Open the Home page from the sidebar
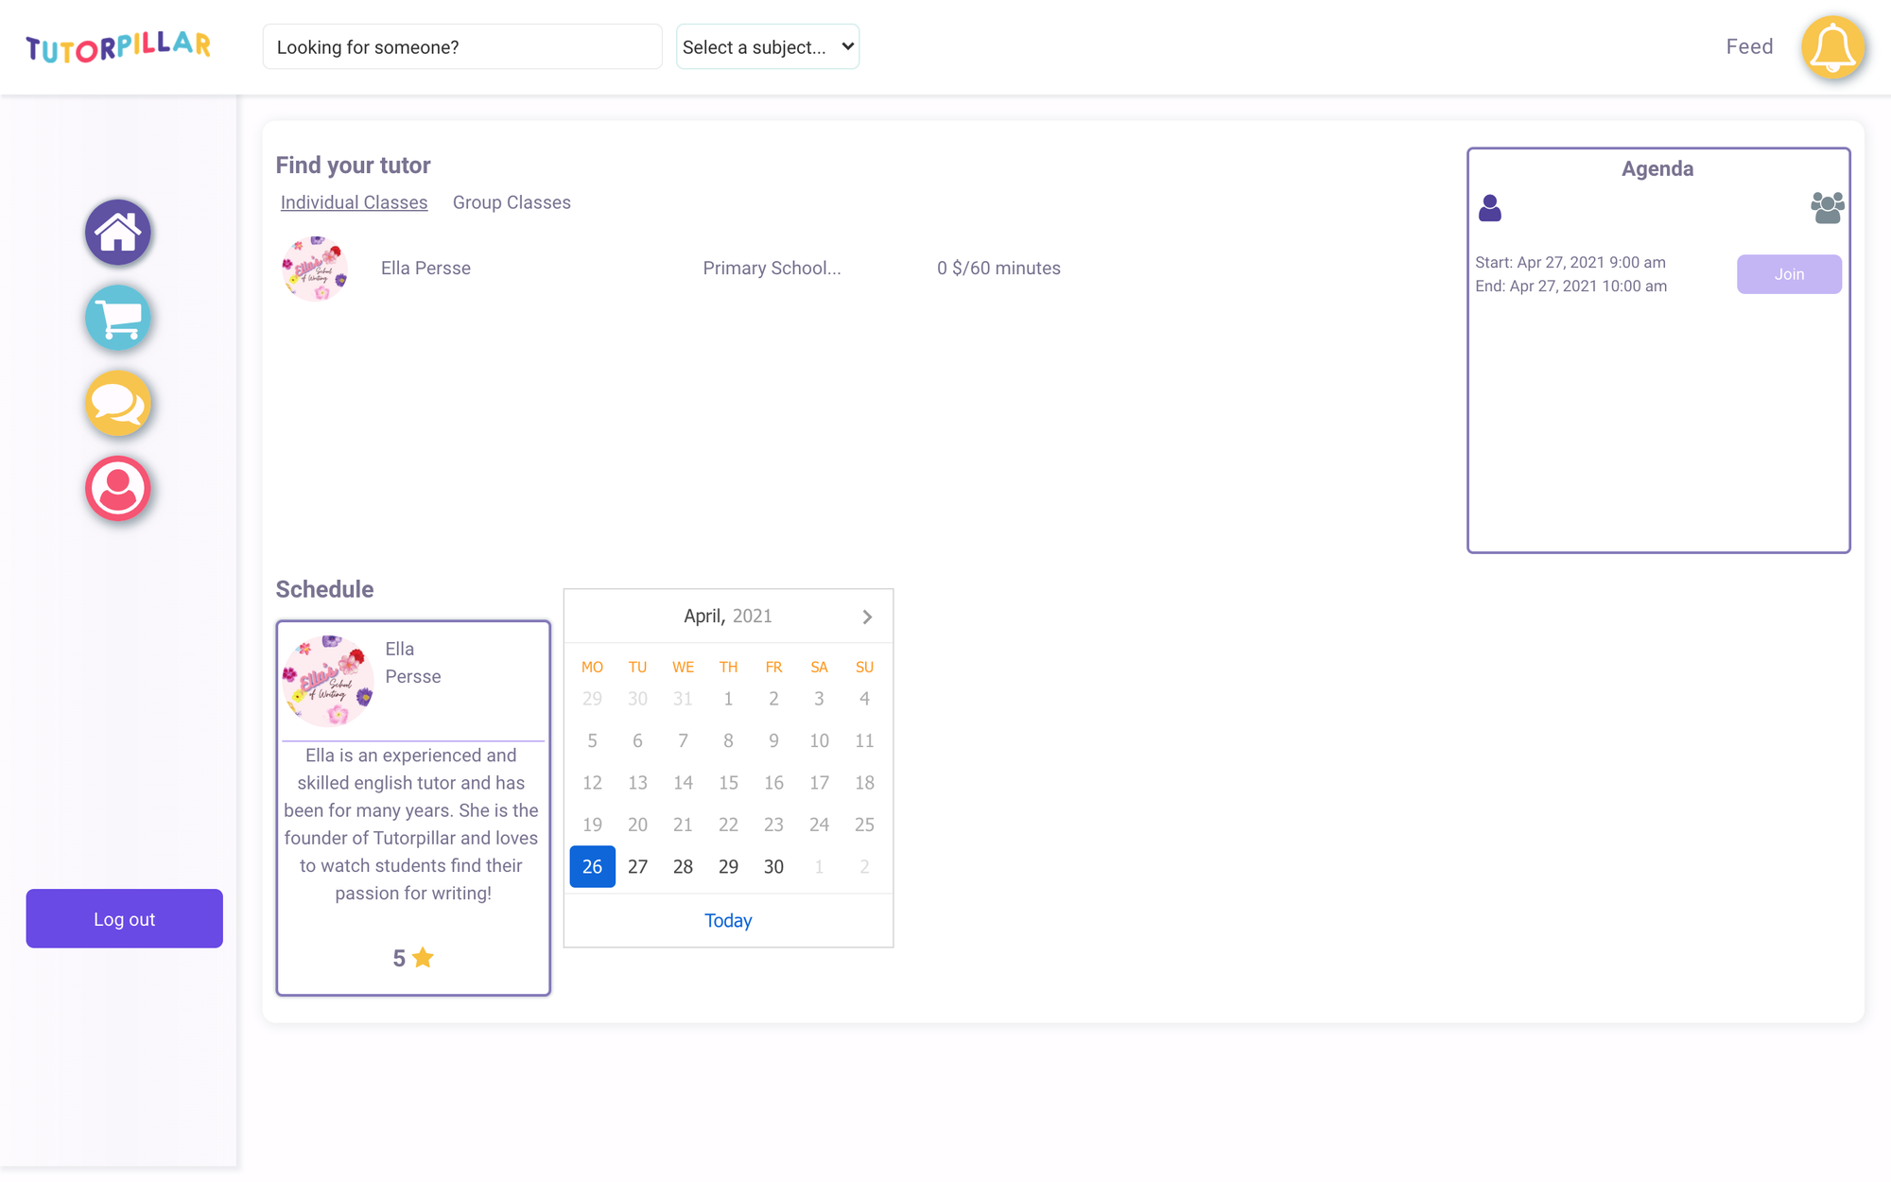This screenshot has width=1891, height=1182. point(118,233)
